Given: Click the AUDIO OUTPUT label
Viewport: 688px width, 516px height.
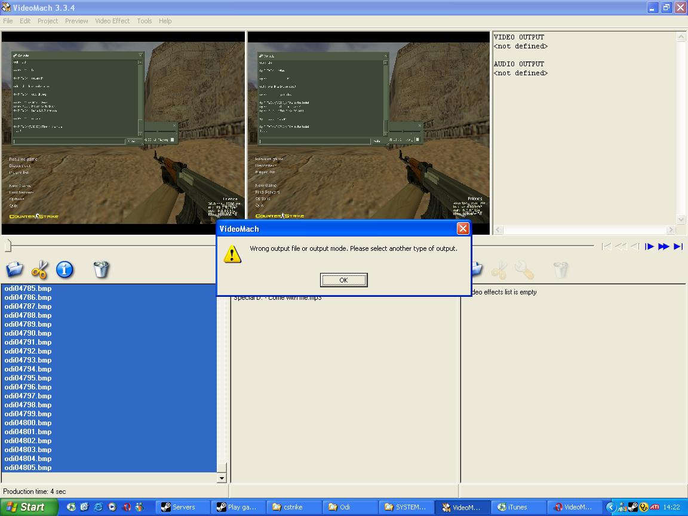Looking at the screenshot, I should click(518, 64).
